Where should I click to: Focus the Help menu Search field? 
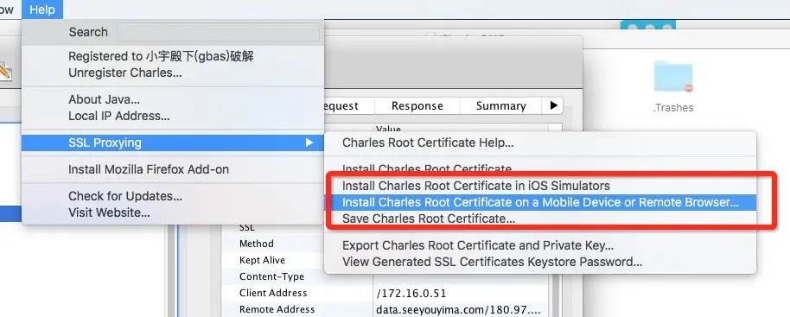218,32
